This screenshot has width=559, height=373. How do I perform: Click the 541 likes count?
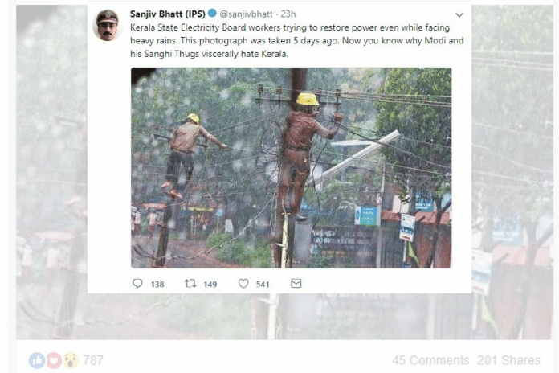tap(263, 284)
